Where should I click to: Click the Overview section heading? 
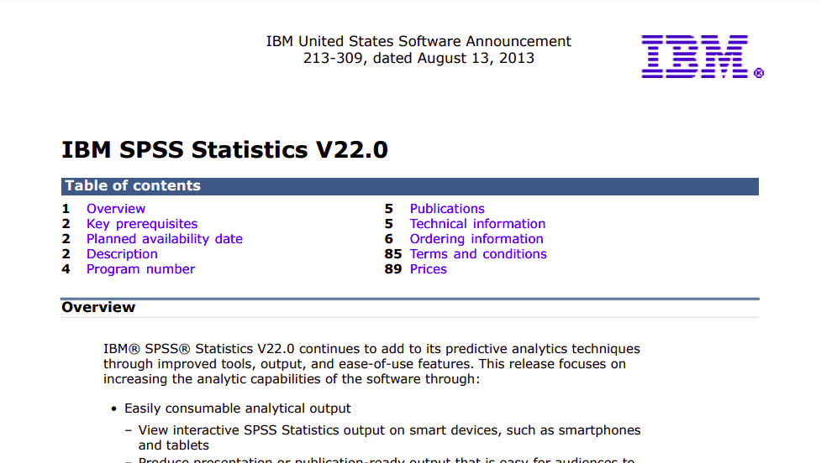(x=98, y=307)
